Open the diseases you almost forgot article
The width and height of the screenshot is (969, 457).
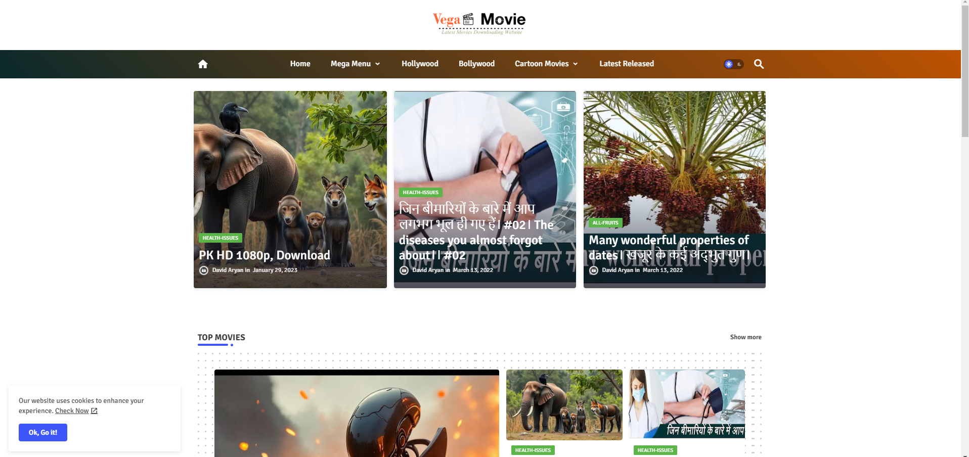[x=476, y=232]
